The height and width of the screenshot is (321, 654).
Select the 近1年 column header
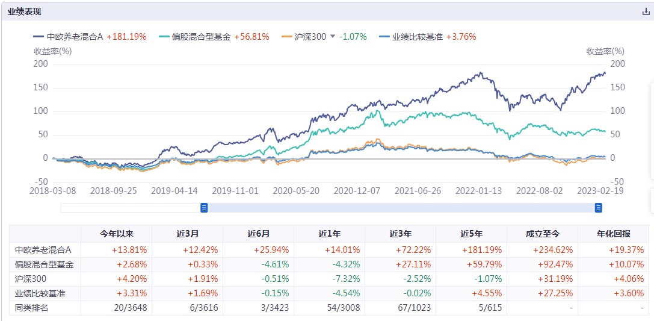(x=329, y=234)
